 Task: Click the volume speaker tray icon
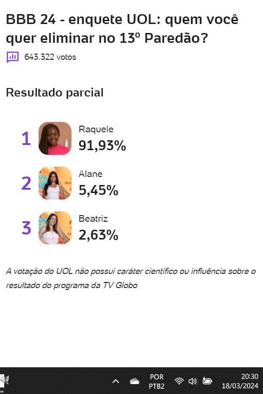point(193,381)
